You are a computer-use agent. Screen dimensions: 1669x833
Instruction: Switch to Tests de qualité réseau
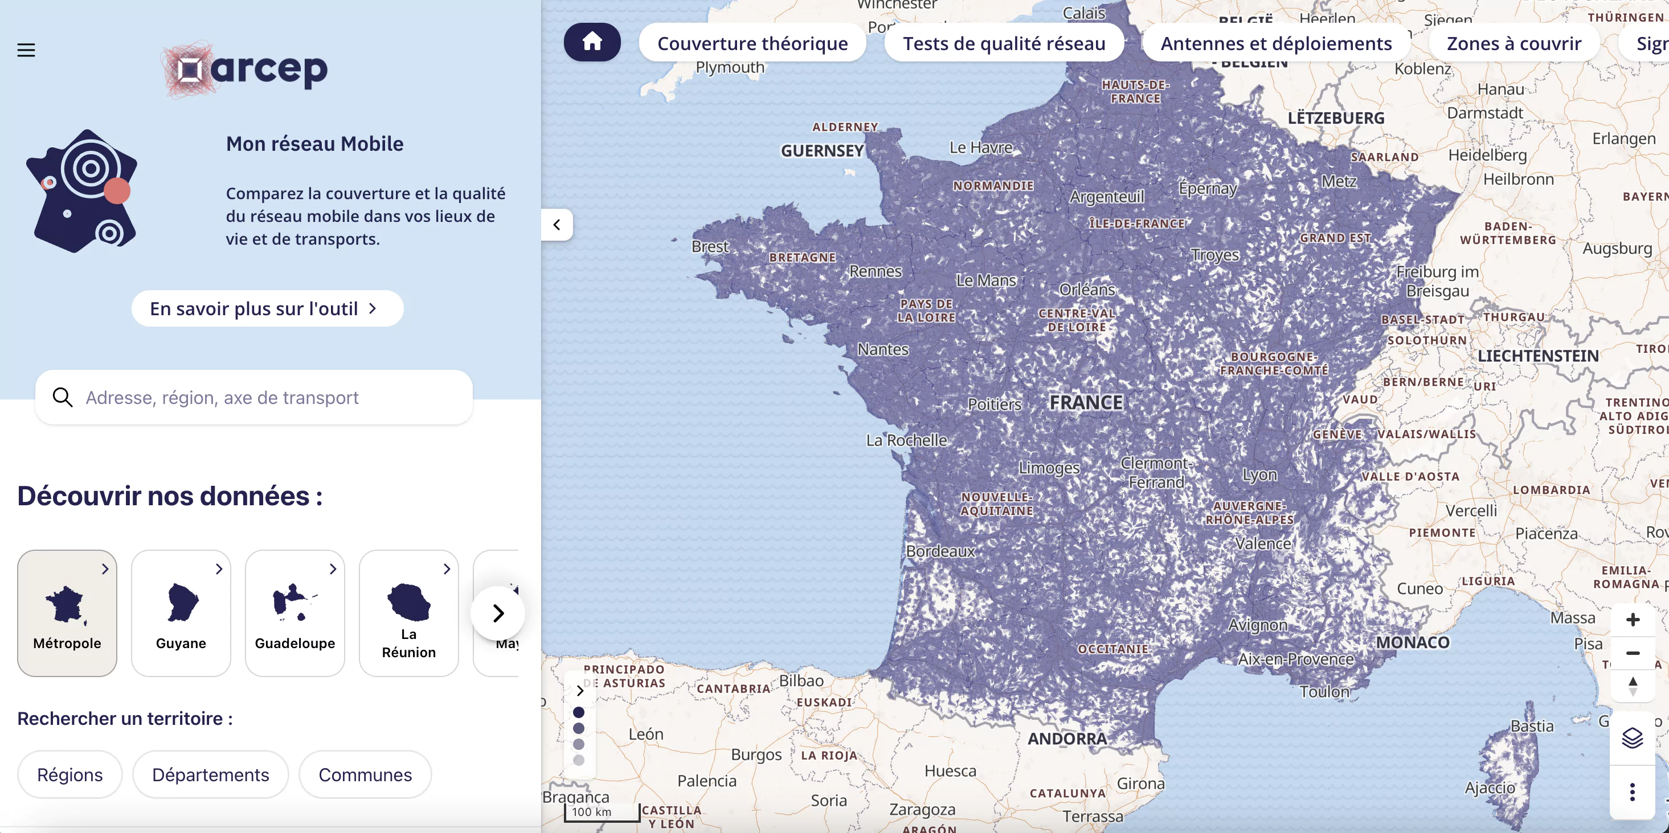[x=1004, y=43]
